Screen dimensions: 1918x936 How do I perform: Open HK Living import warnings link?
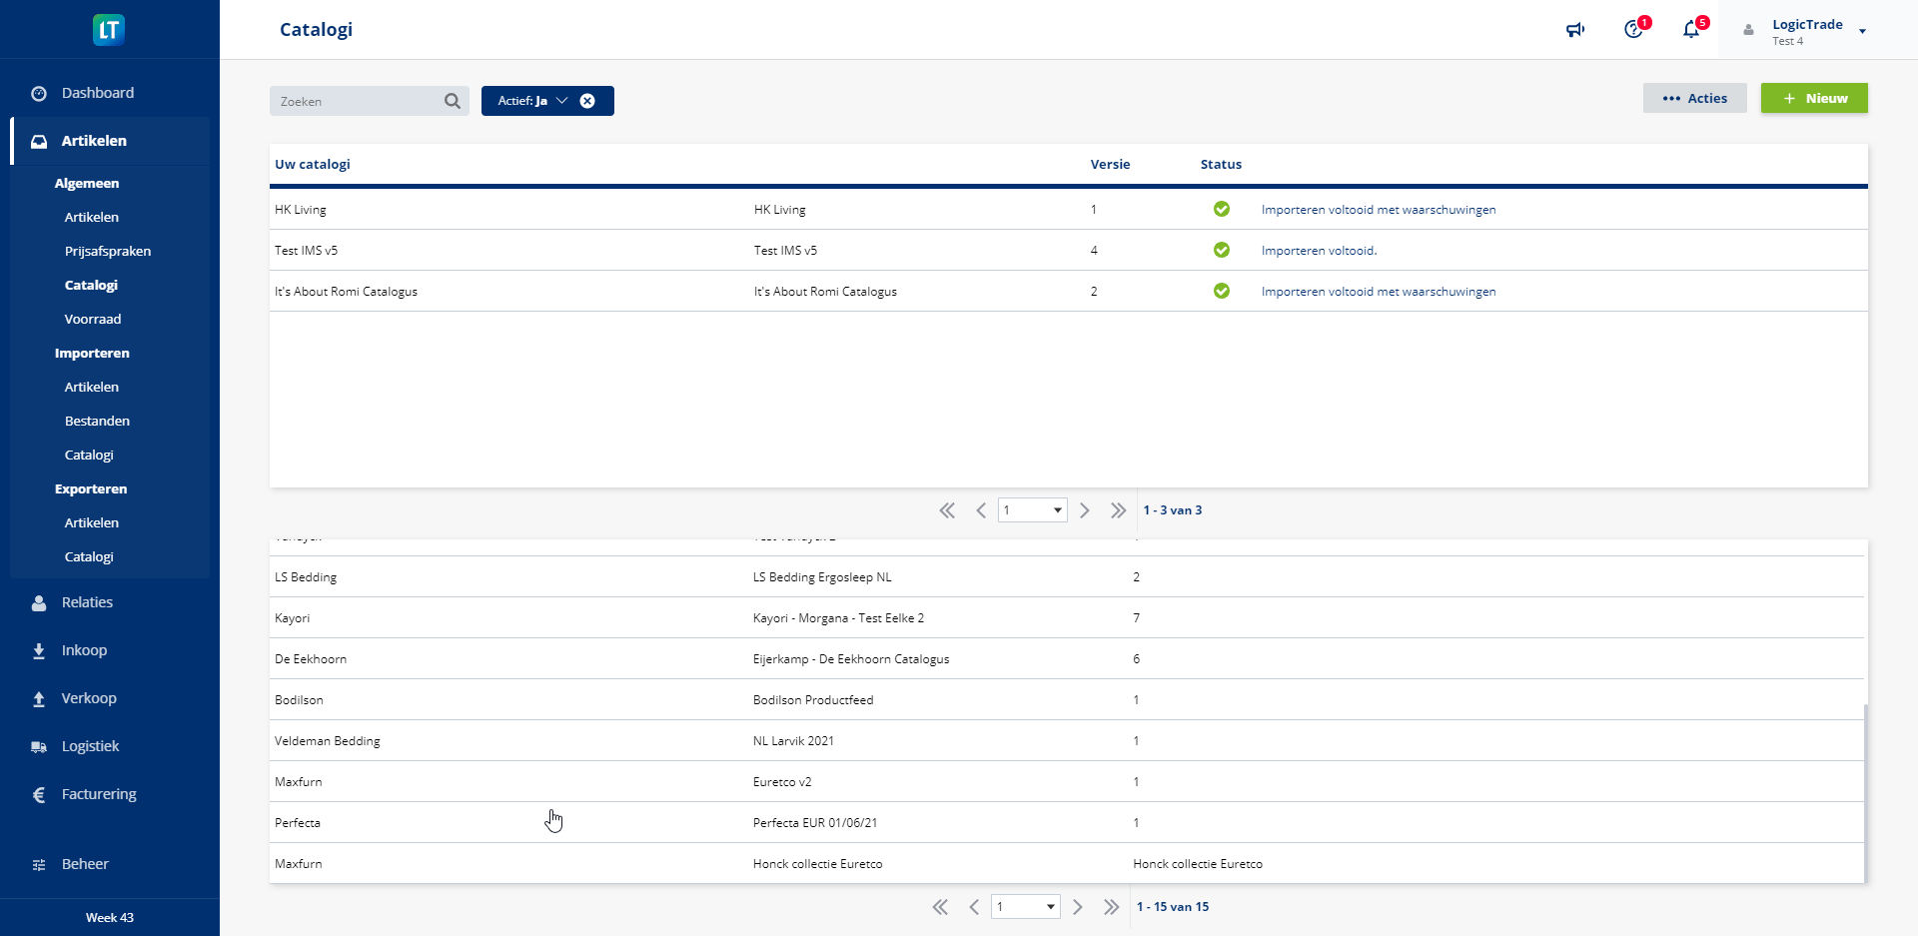coord(1379,209)
